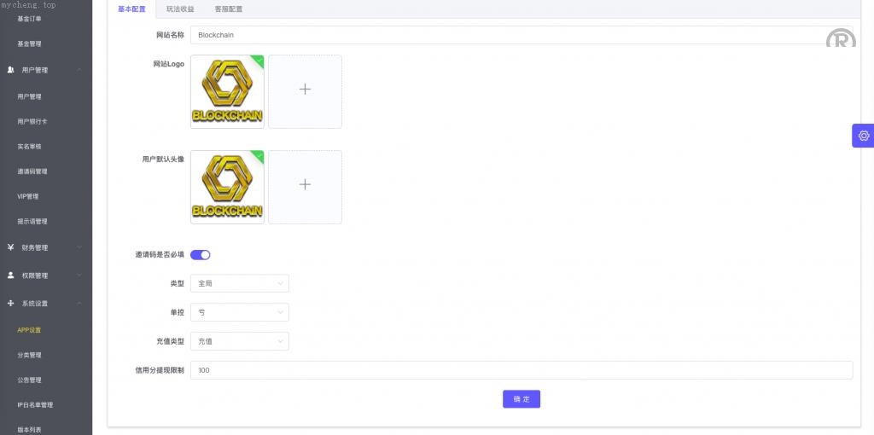The height and width of the screenshot is (435, 874).
Task: Click the uploaded 用户默认头像 Blockchain image
Action: [x=227, y=186]
